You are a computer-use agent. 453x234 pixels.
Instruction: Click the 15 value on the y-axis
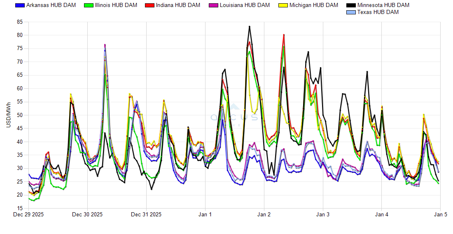[x=19, y=209]
